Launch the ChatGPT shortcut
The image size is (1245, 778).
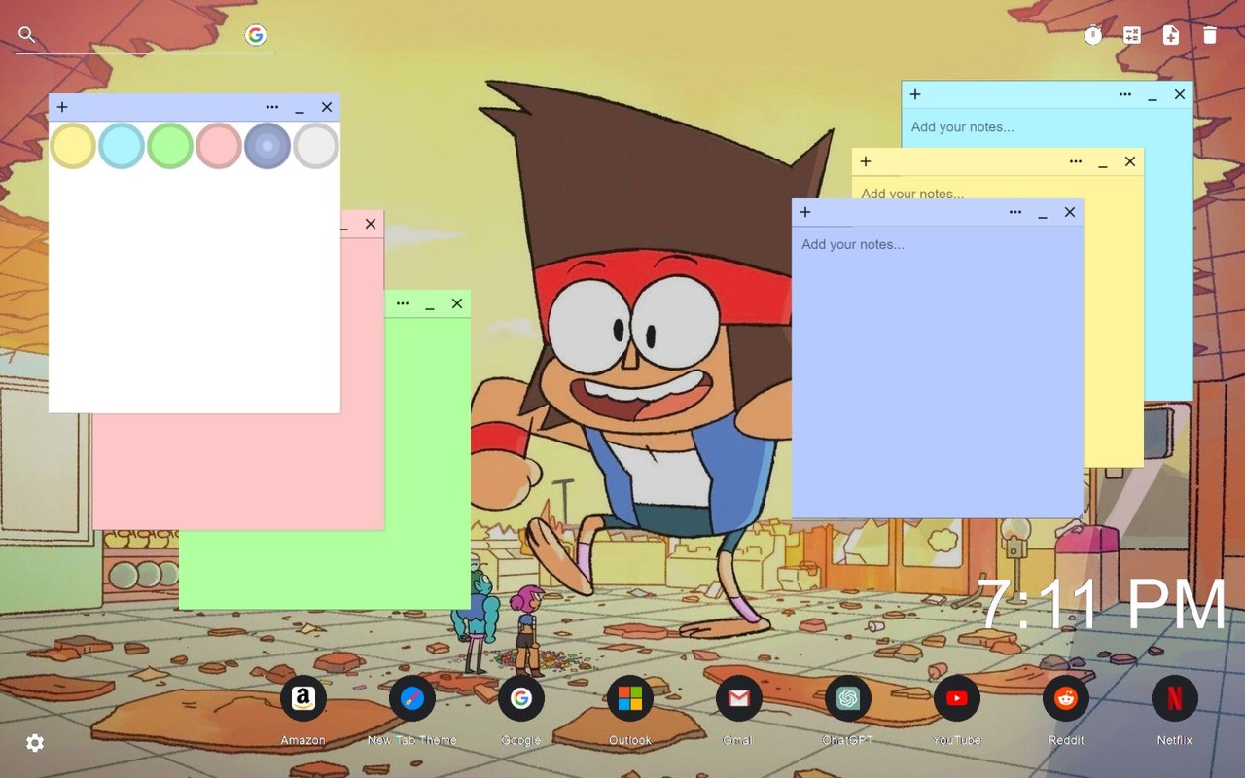(848, 698)
